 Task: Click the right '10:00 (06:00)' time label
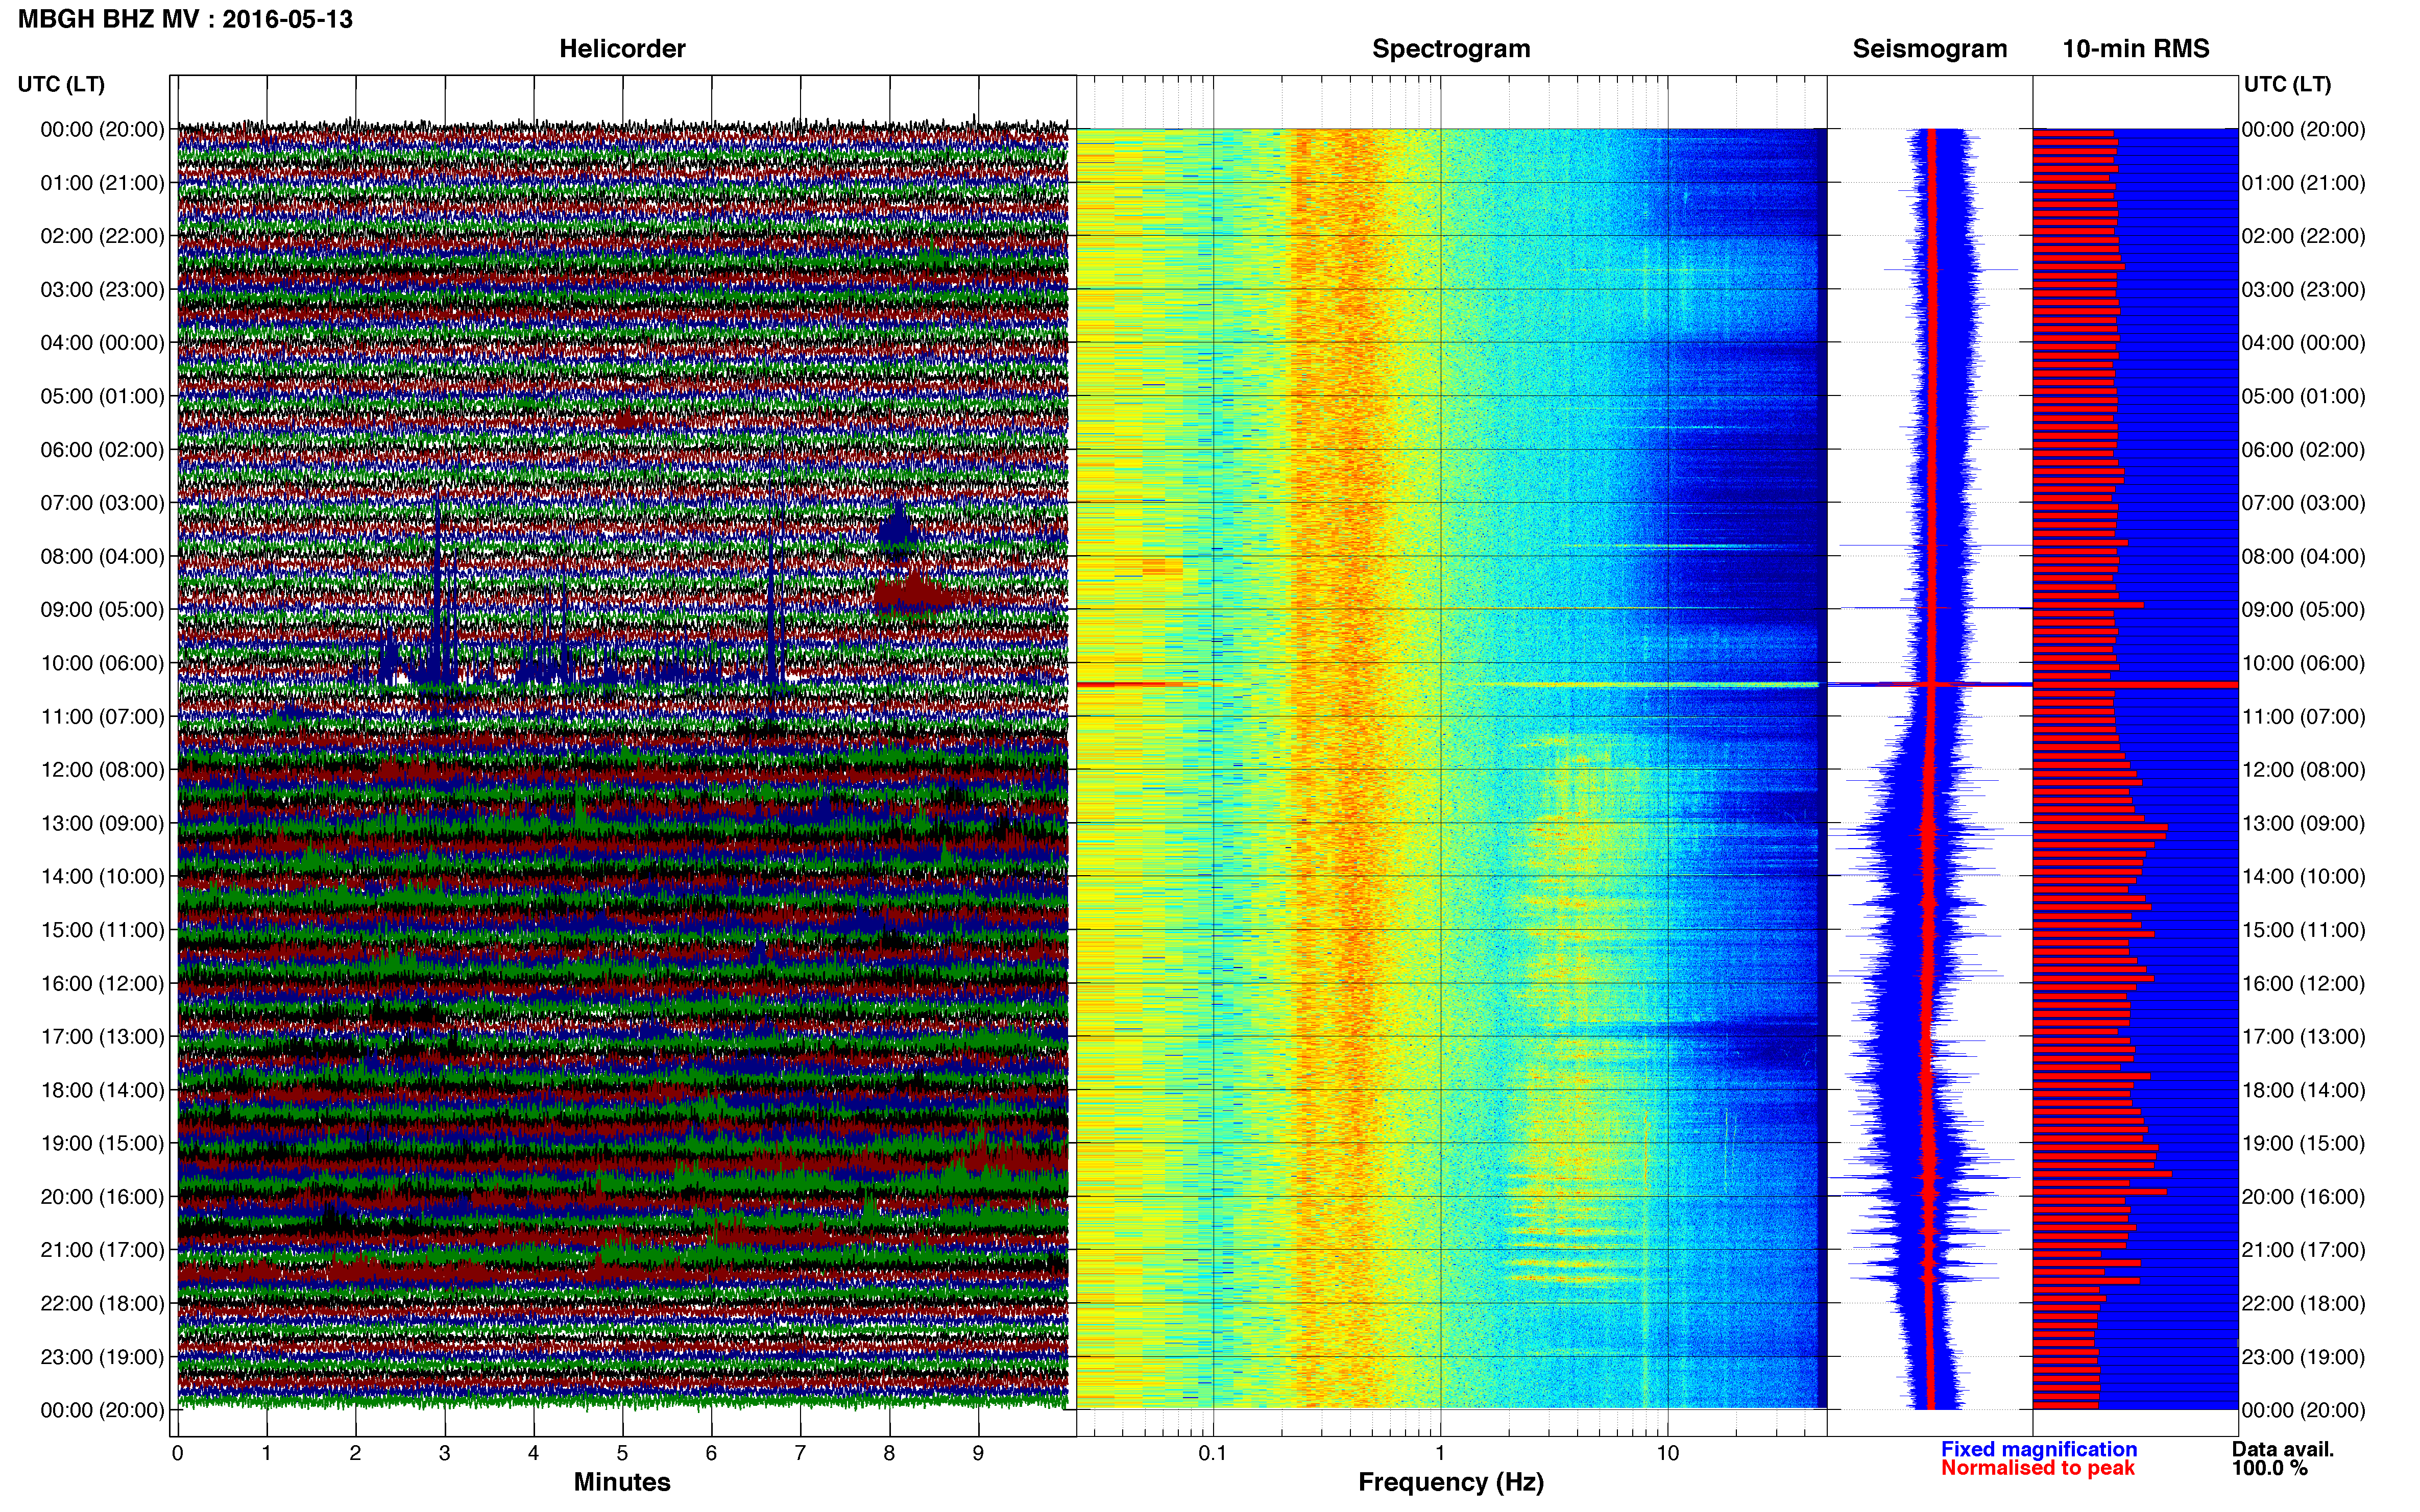click(x=2303, y=664)
